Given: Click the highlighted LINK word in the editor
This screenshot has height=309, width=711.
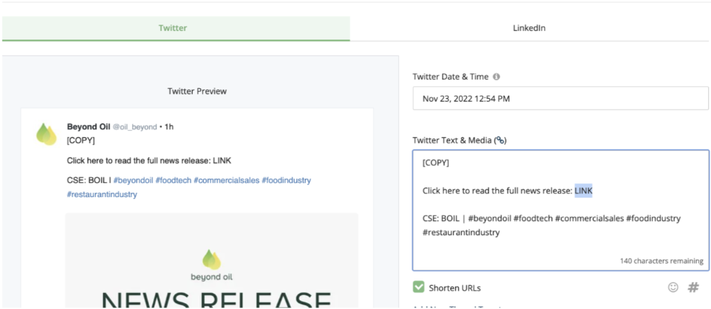Looking at the screenshot, I should (583, 191).
